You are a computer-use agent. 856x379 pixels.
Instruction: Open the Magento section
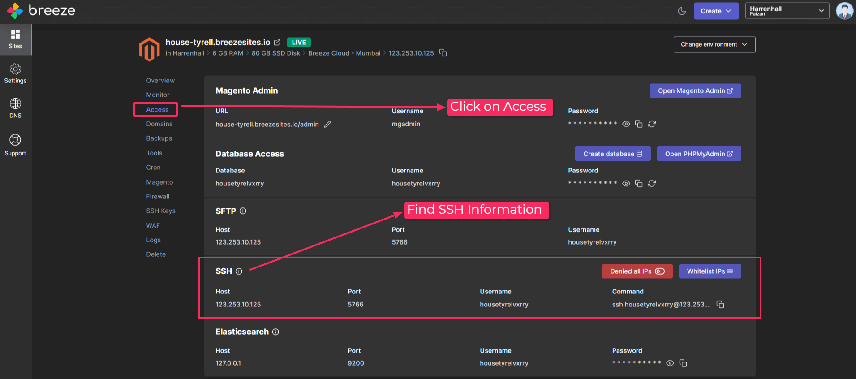coord(159,182)
